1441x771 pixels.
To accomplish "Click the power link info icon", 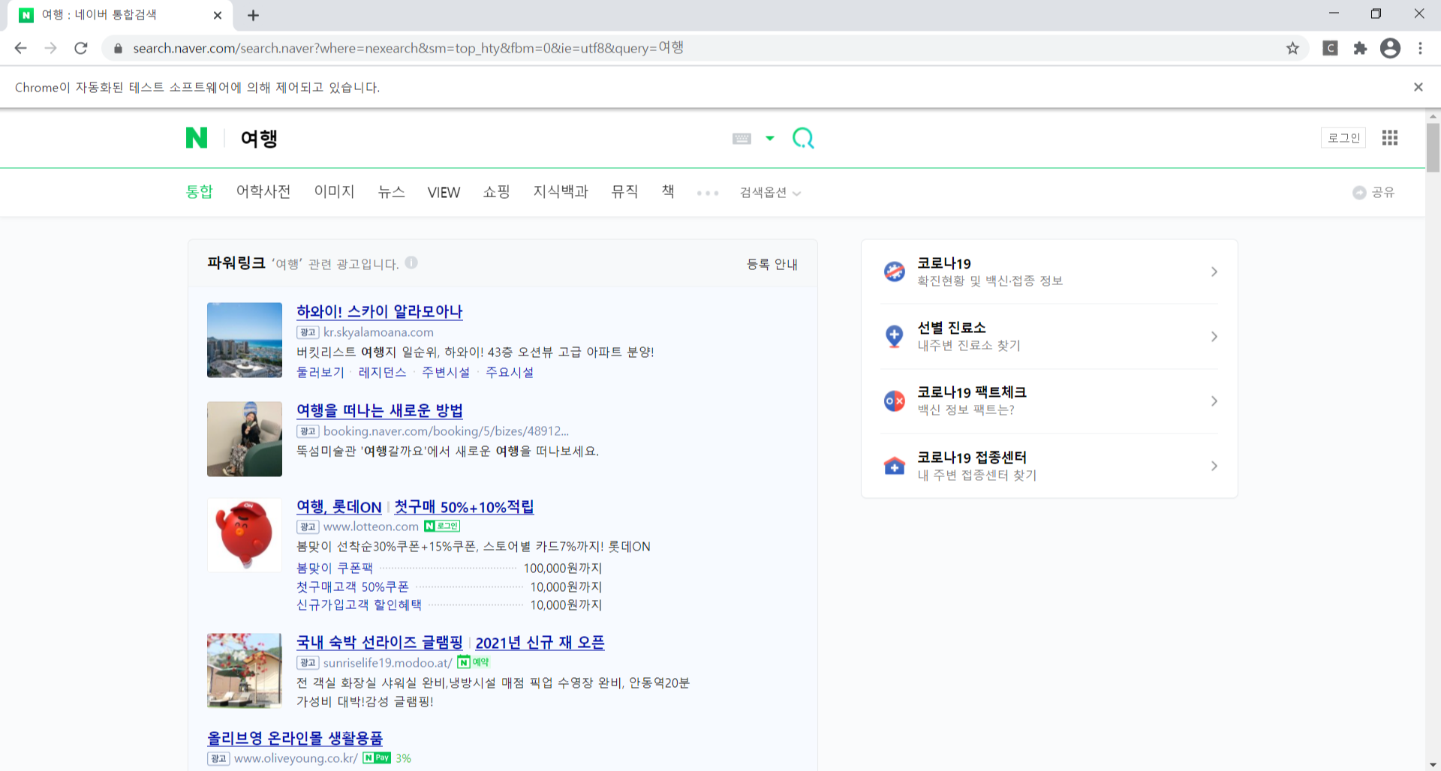I will point(411,262).
